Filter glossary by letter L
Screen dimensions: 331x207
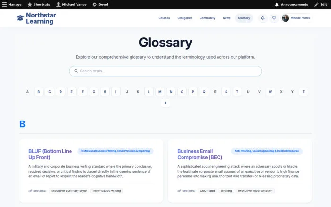pyautogui.click(x=149, y=92)
